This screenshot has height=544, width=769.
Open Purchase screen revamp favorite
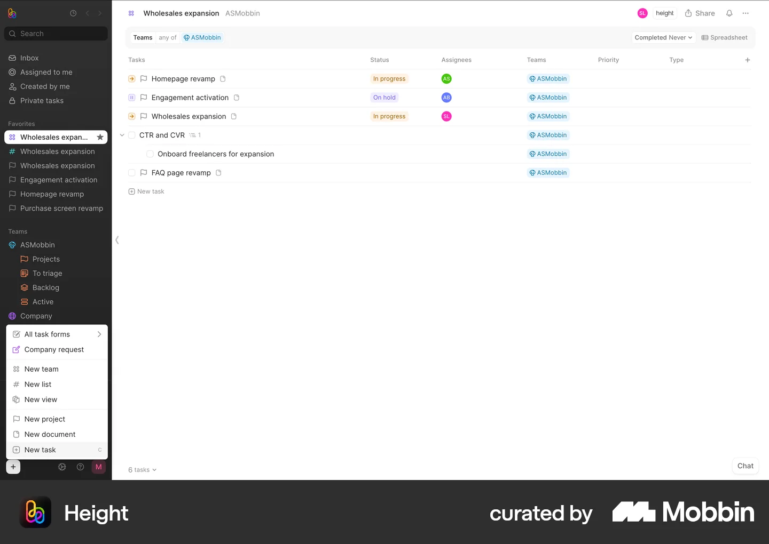point(56,209)
